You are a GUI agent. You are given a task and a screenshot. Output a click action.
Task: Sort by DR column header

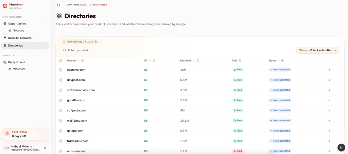(x=147, y=61)
